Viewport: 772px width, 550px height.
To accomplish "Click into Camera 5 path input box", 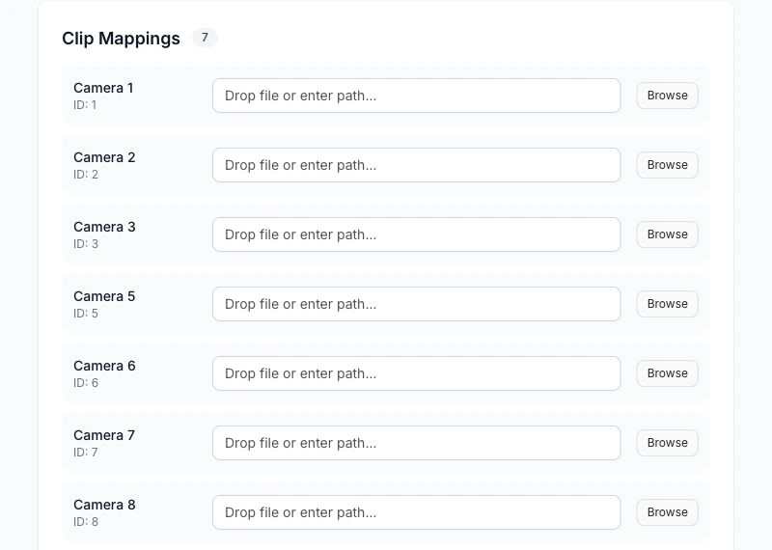I will [416, 304].
